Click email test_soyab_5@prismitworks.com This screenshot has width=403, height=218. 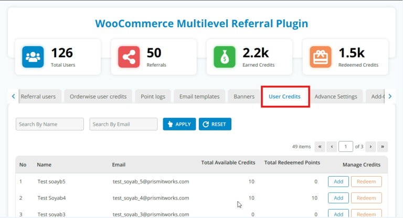[151, 181]
